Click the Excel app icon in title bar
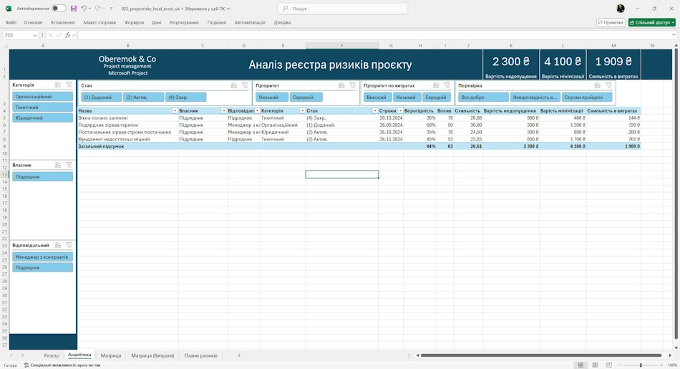The height and width of the screenshot is (369, 680). [x=9, y=9]
